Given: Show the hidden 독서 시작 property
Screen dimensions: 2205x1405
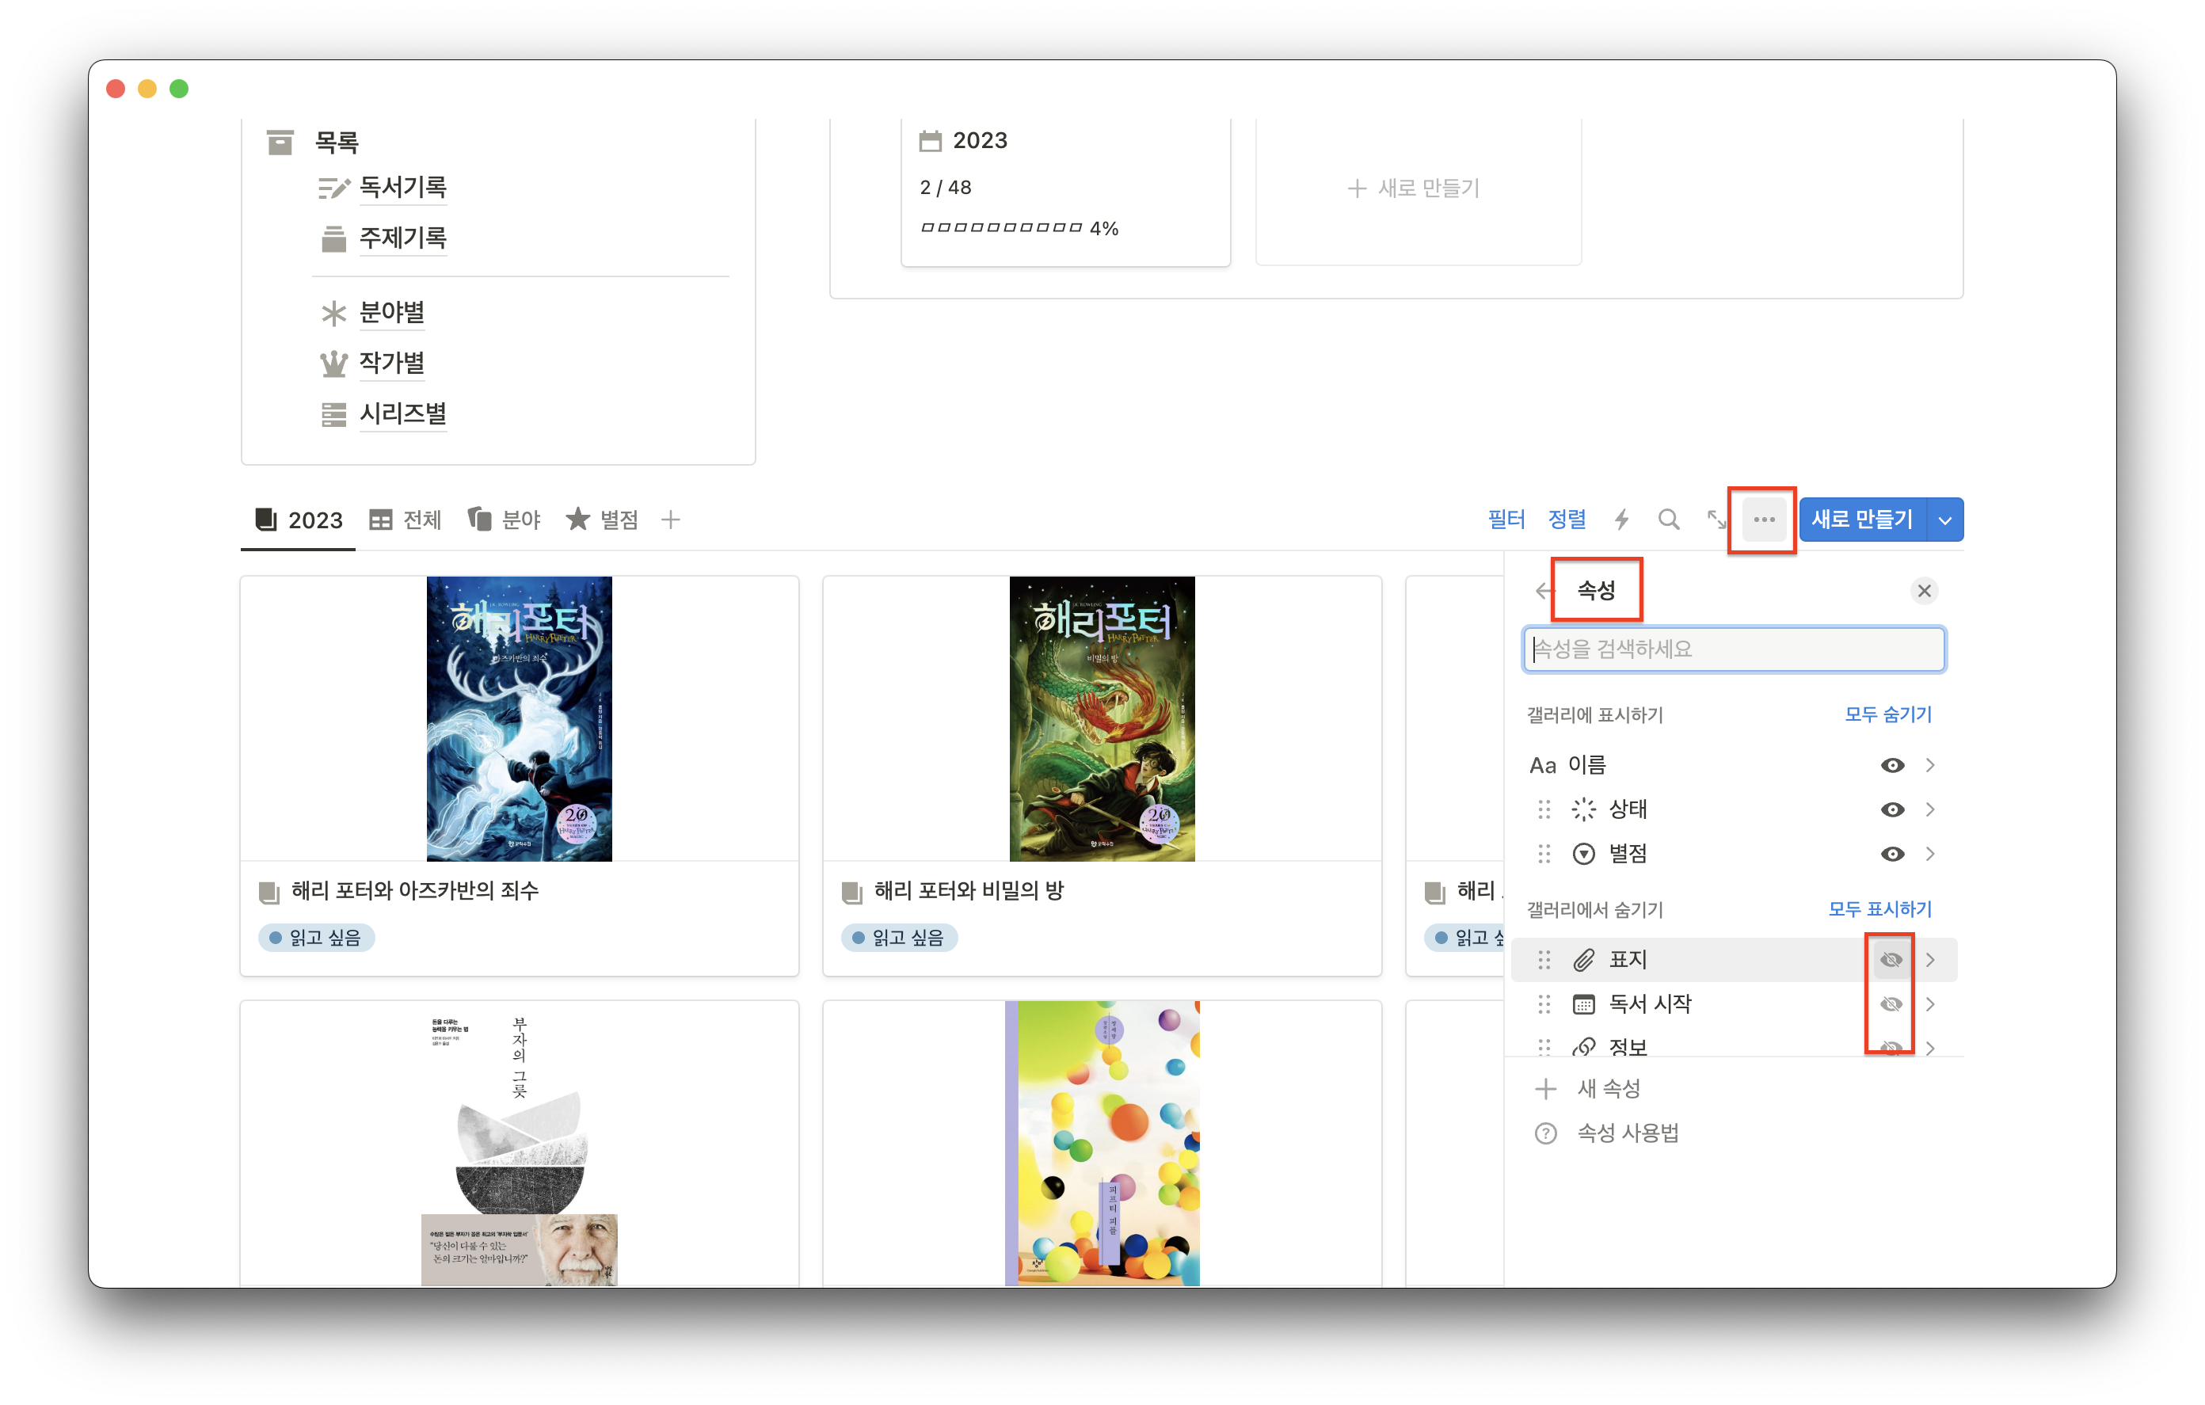Looking at the screenshot, I should [1890, 1005].
